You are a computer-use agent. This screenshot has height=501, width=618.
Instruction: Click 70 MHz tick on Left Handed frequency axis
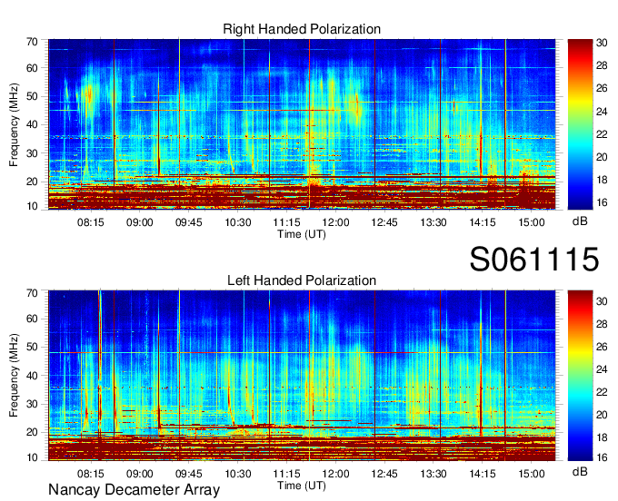click(32, 293)
